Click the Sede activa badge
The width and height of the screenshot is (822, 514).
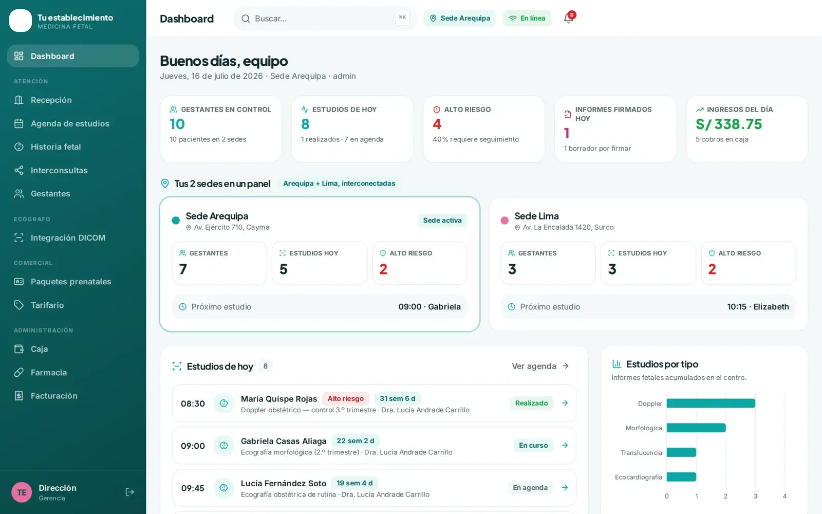(442, 220)
